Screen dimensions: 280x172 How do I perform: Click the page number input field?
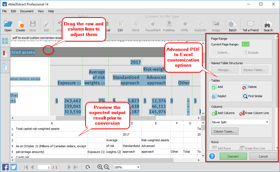coord(44,167)
